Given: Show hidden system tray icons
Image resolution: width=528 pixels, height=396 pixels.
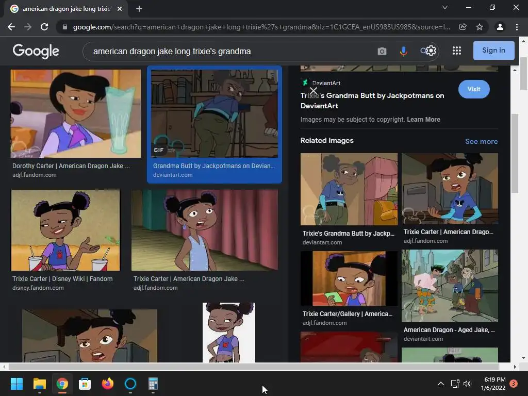Looking at the screenshot, I should coord(440,384).
